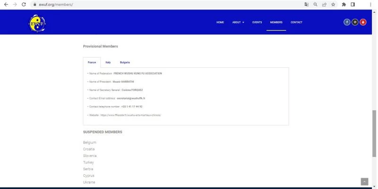The width and height of the screenshot is (378, 189).
Task: Expand the ABOUT dropdown menu
Action: (x=238, y=22)
